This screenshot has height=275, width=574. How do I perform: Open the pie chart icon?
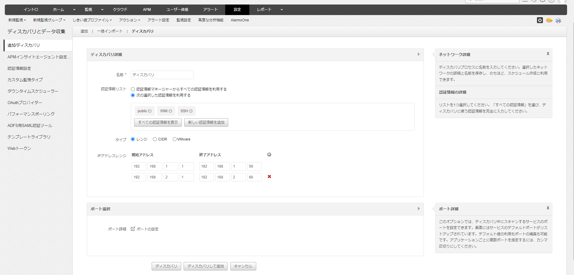[549, 20]
